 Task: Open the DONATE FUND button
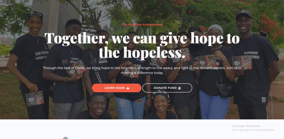coord(167,88)
